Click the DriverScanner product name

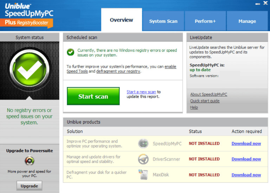pyautogui.click(x=166, y=159)
